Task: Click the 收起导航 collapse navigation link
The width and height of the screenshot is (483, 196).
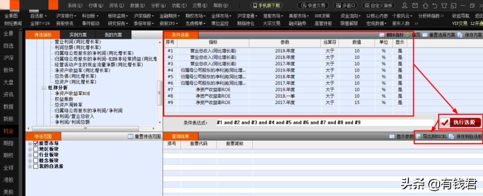Action: [x=461, y=16]
